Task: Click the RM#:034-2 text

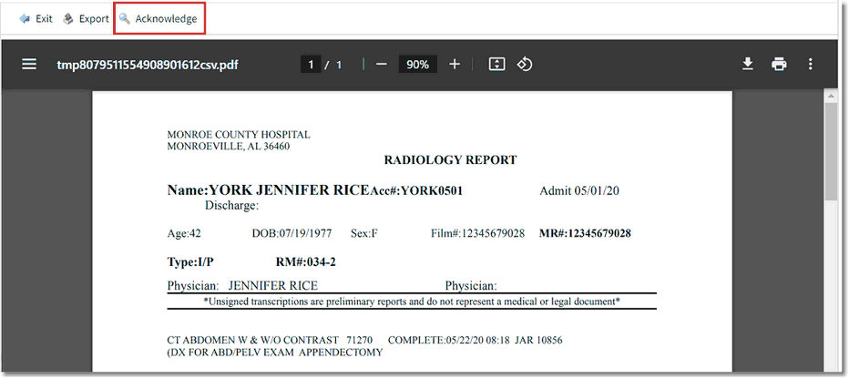Action: pyautogui.click(x=306, y=262)
